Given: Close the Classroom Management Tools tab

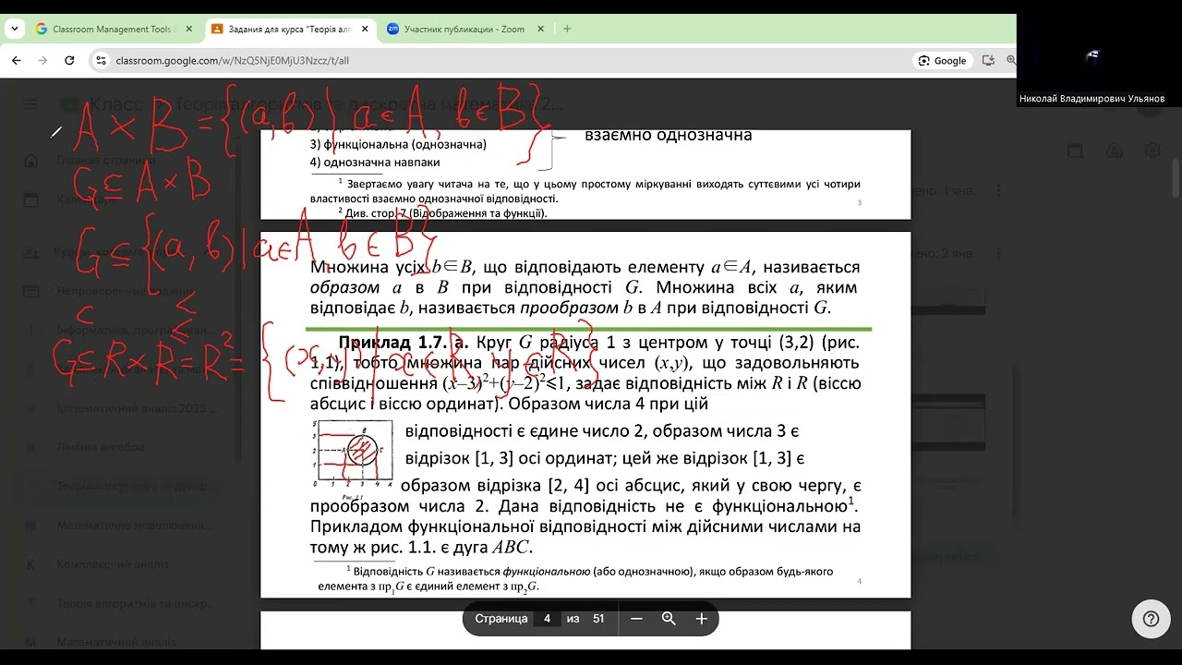Looking at the screenshot, I should pyautogui.click(x=189, y=29).
